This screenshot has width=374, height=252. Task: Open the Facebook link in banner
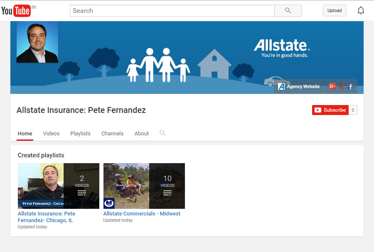[350, 86]
